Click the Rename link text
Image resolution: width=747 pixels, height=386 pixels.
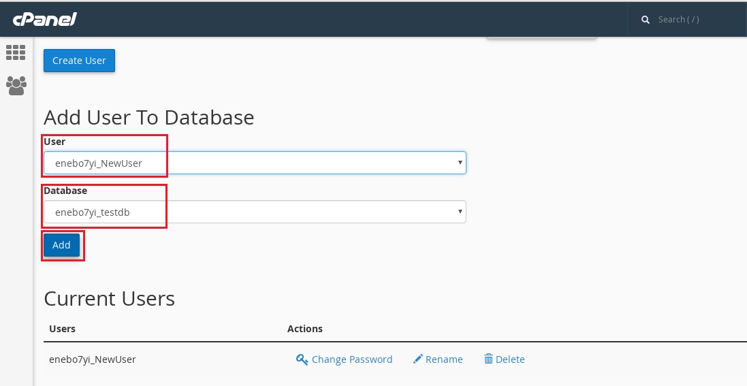click(444, 359)
